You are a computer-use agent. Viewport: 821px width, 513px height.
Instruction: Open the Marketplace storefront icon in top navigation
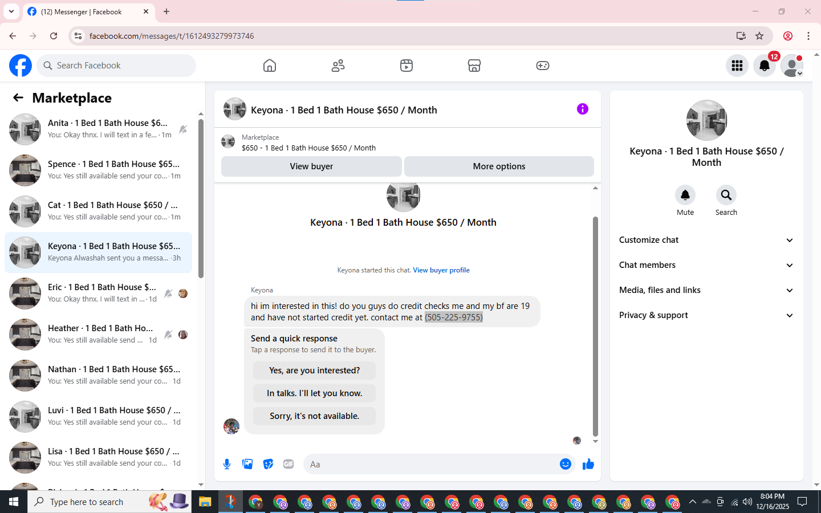click(474, 66)
